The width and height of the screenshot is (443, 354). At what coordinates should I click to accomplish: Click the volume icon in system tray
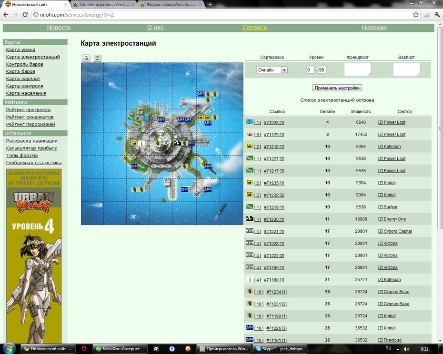point(406,349)
